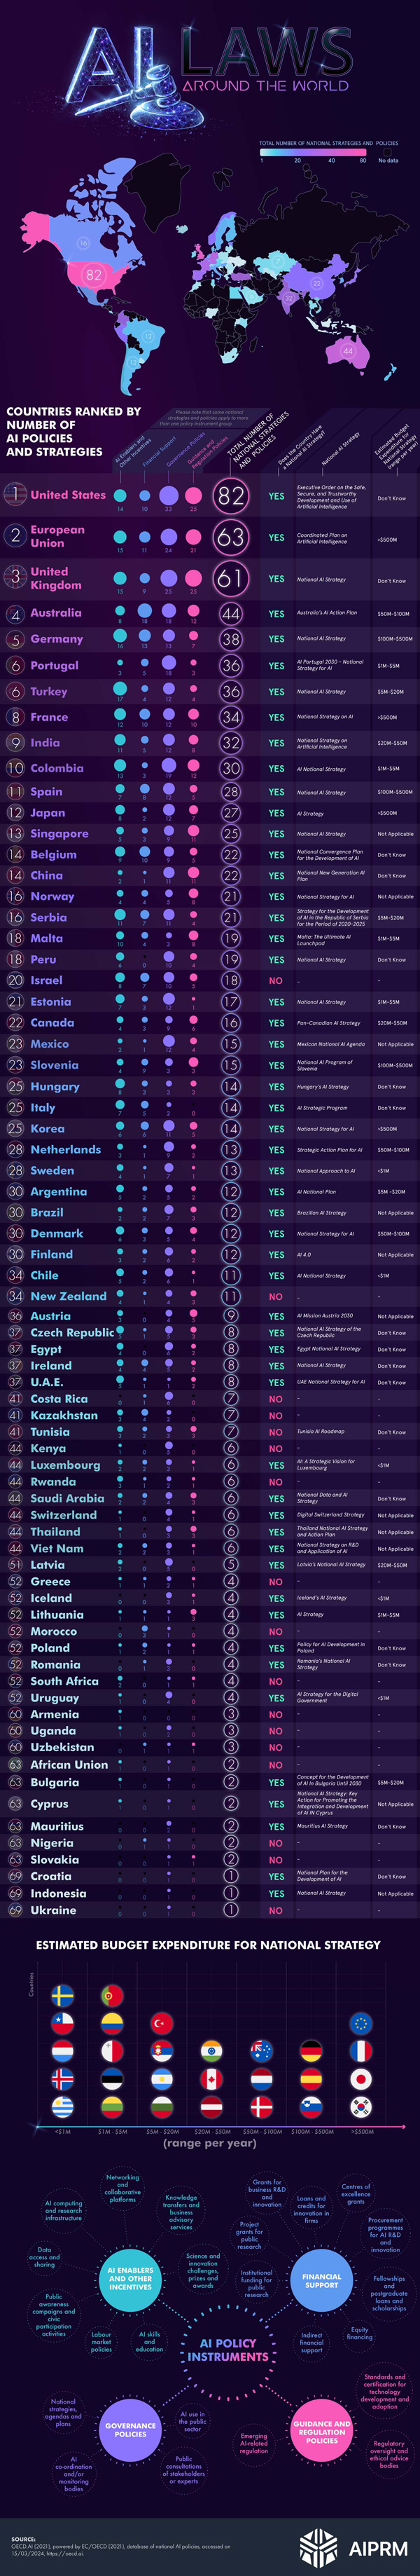Click the 82 bubble on the map
The image size is (420, 2576).
point(94,274)
